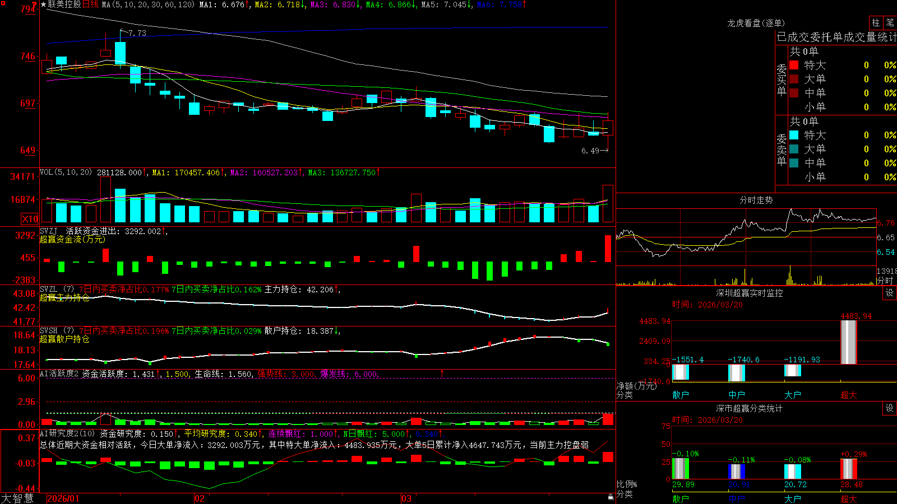Click the 2026/01 date marker on timeline

(63, 498)
